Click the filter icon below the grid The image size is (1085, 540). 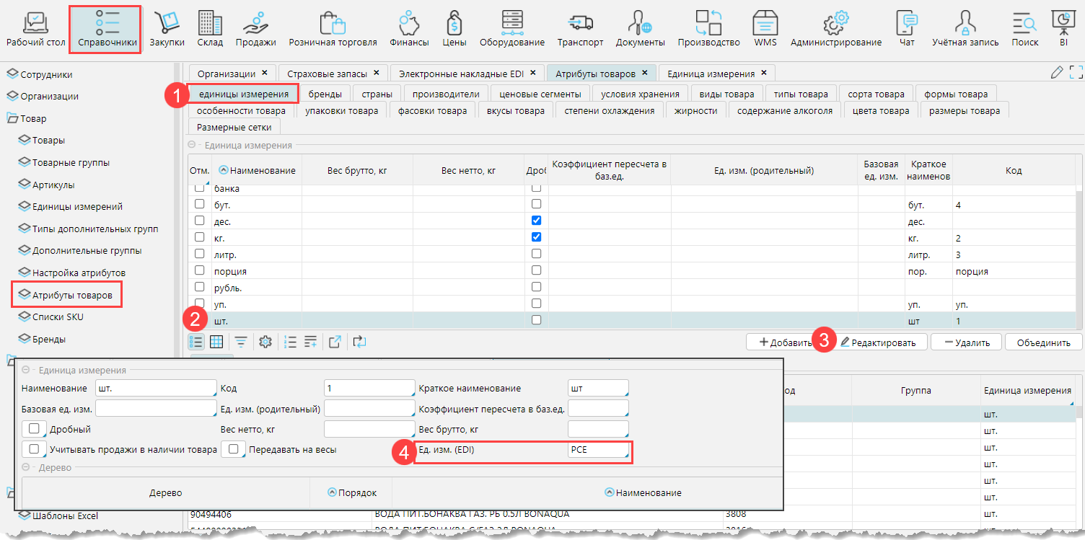point(240,342)
